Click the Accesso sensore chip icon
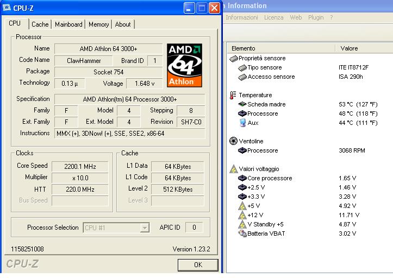The image size is (393, 278). (242, 77)
